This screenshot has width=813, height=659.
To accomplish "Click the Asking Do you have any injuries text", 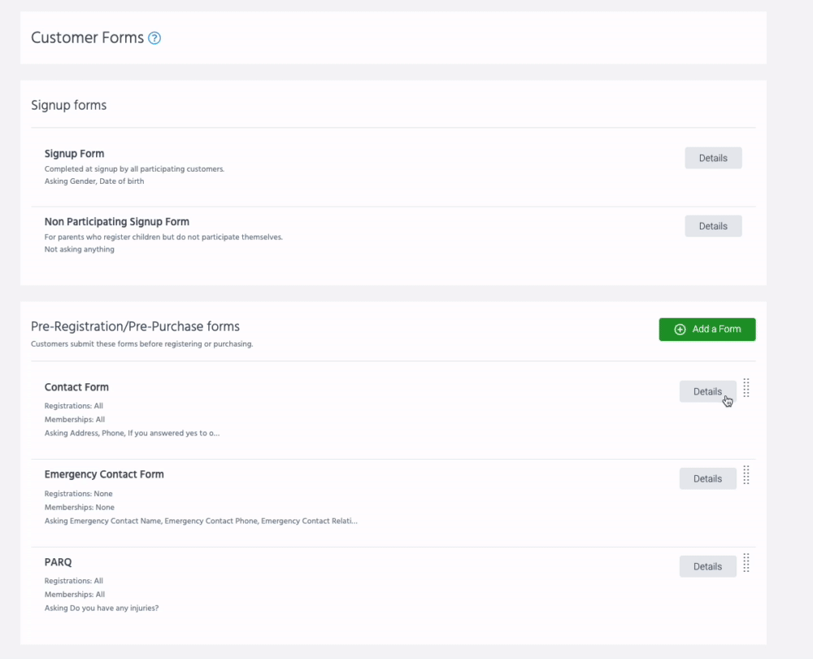I will coord(102,608).
